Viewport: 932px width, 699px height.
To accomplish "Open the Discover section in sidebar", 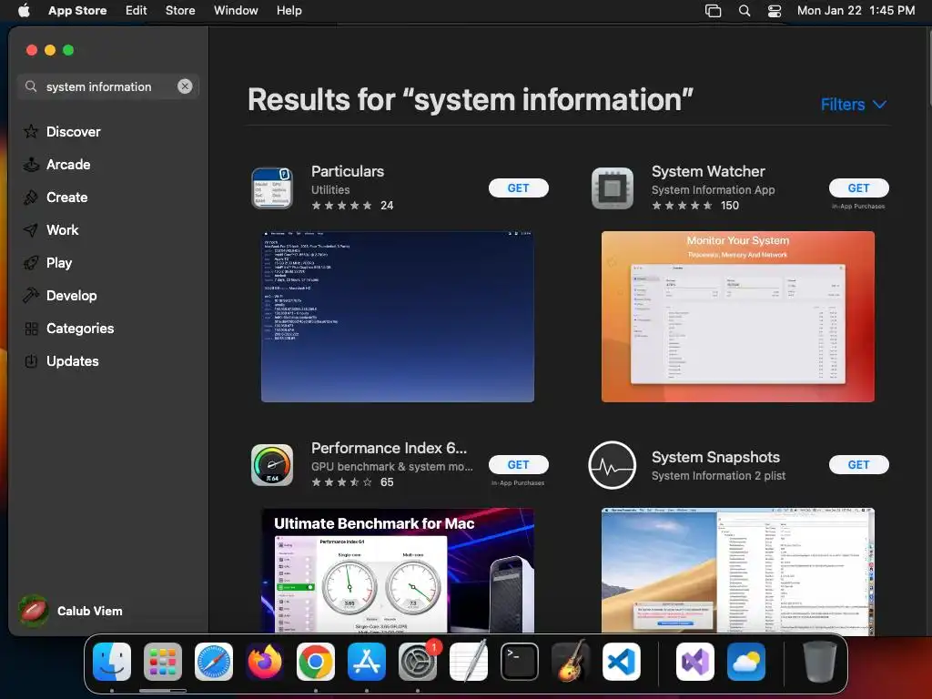I will coord(62,131).
